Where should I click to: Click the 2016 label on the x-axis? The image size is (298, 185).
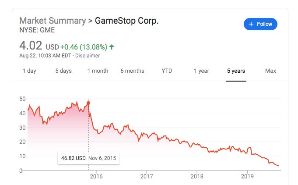tap(96, 177)
